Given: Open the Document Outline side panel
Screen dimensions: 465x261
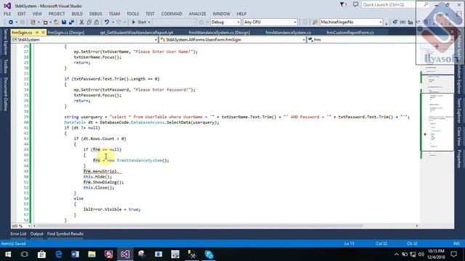Looking at the screenshot, I should [x=5, y=94].
